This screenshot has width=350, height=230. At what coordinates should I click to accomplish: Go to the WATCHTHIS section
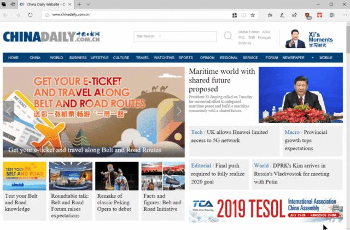(164, 57)
